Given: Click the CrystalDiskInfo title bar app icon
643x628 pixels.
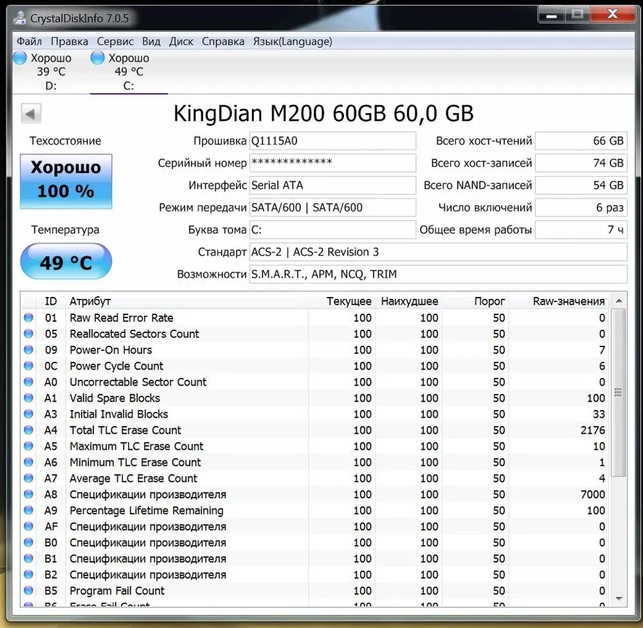Looking at the screenshot, I should pyautogui.click(x=19, y=18).
